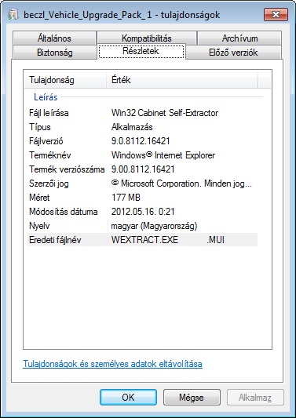Select the Termék verziószáma label
Image resolution: width=296 pixels, height=418 pixels.
(67, 169)
